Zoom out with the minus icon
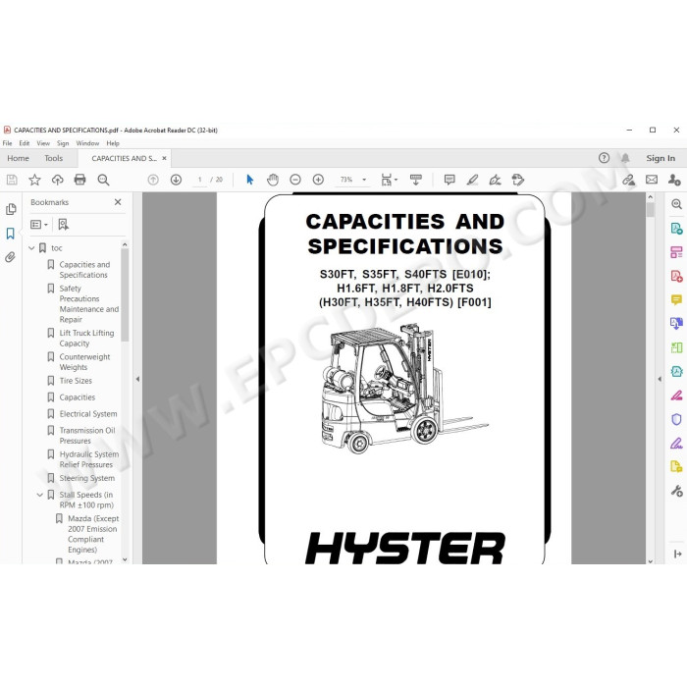The image size is (687, 687). coord(295,180)
